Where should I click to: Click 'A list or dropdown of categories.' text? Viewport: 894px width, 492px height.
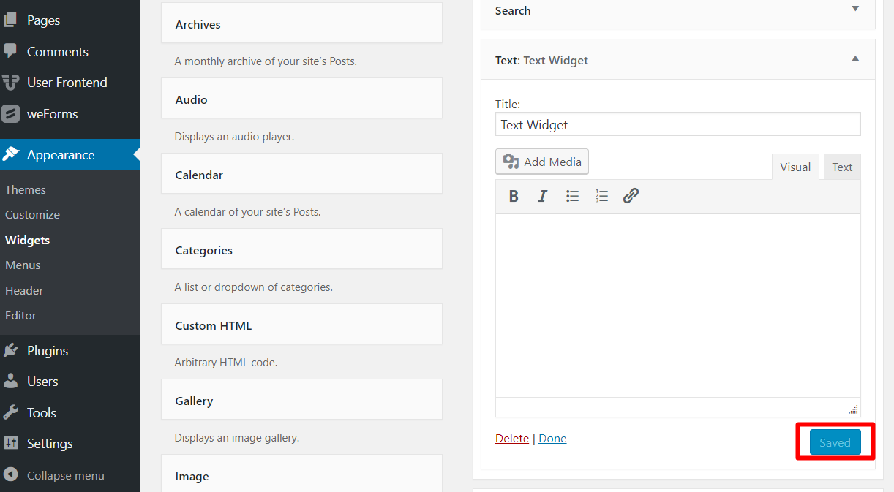pyautogui.click(x=253, y=287)
